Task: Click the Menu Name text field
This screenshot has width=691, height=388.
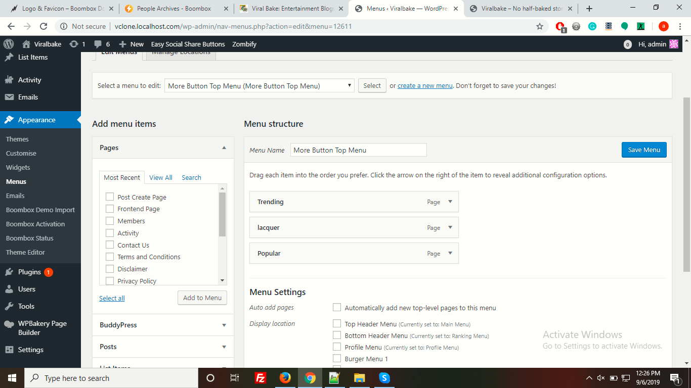Action: [358, 150]
